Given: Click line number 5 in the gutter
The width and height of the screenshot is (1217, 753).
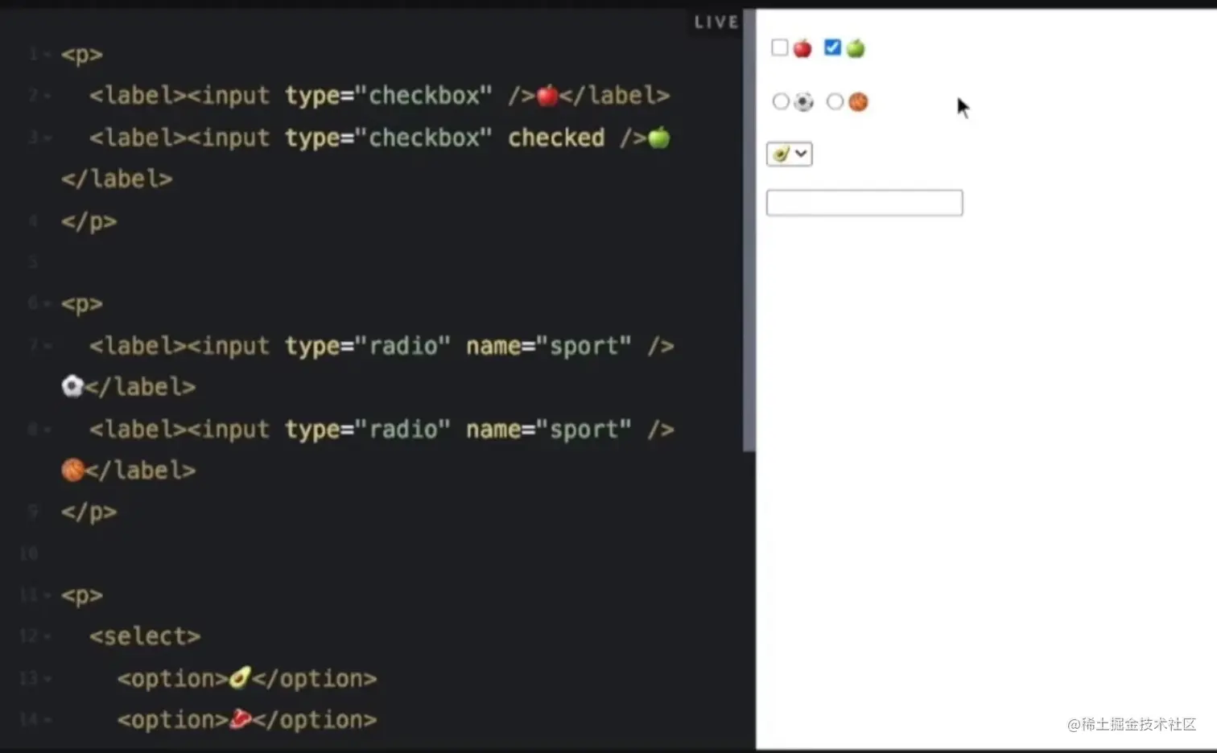Looking at the screenshot, I should (33, 262).
